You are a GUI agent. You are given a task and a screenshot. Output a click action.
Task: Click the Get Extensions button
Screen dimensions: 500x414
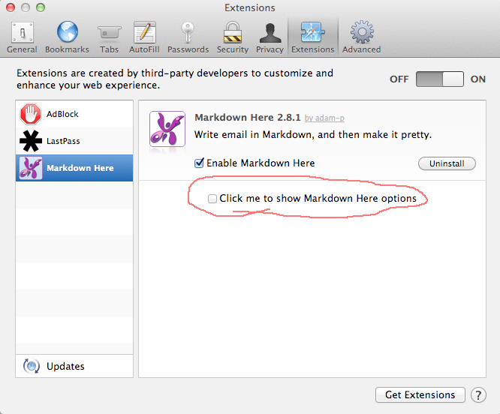(420, 395)
